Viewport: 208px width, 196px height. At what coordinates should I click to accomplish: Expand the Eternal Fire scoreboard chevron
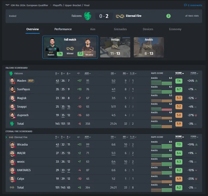click(6, 137)
